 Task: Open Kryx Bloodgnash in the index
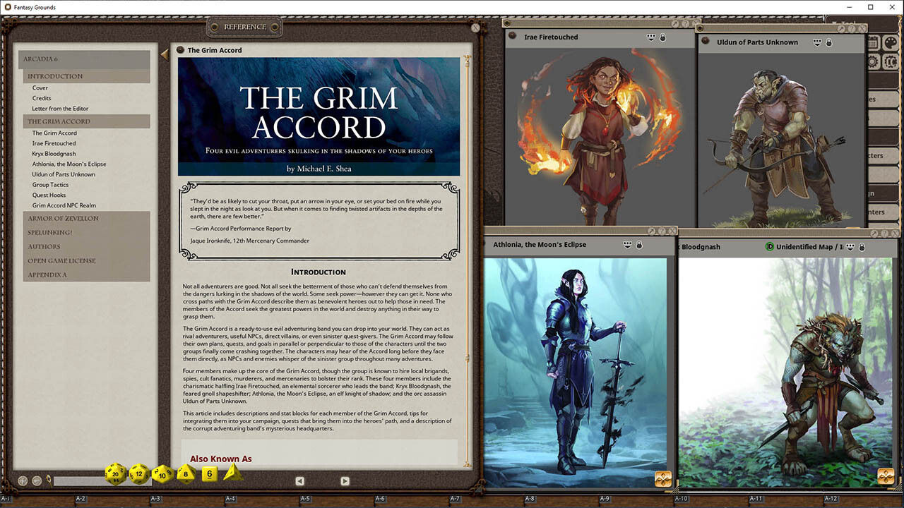pos(54,154)
